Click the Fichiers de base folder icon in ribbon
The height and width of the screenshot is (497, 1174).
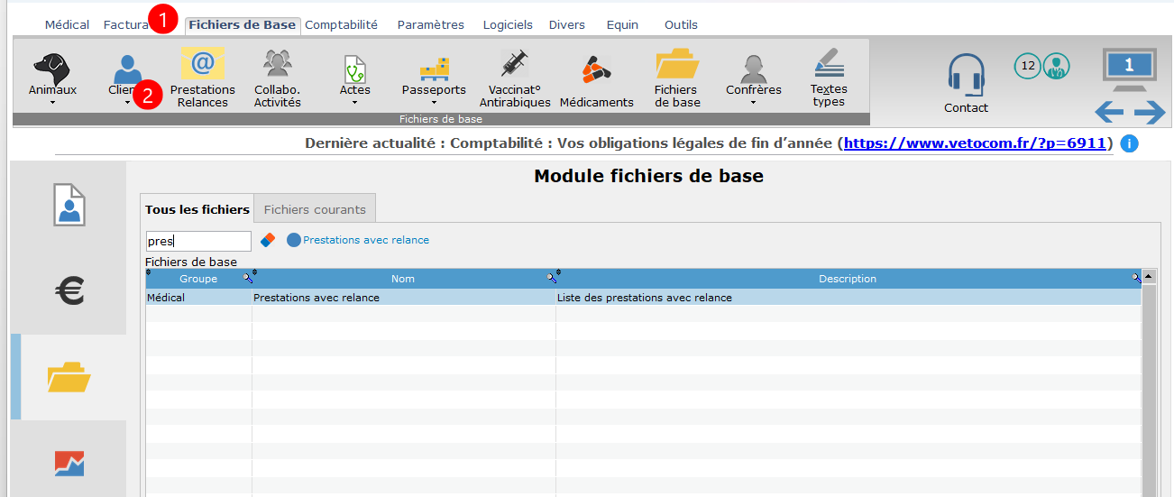(x=677, y=65)
